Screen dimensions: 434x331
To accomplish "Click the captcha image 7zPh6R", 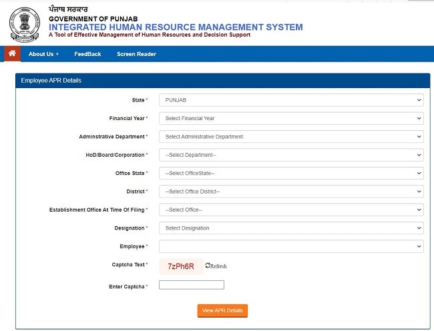I will 181,266.
